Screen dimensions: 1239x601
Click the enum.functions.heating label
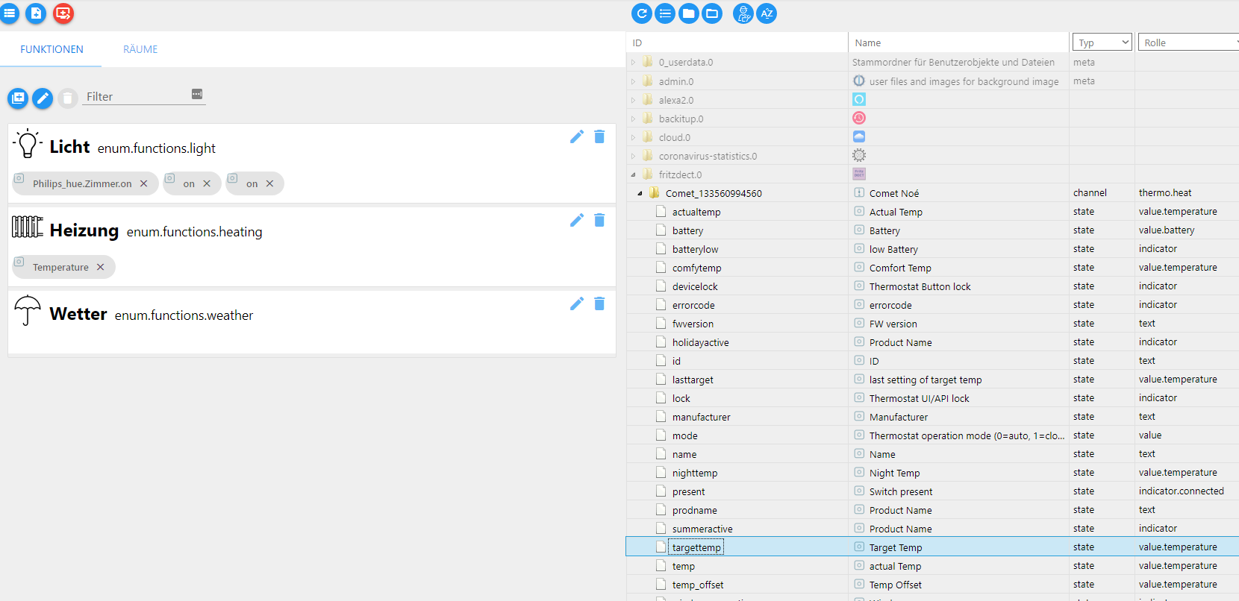tap(194, 232)
